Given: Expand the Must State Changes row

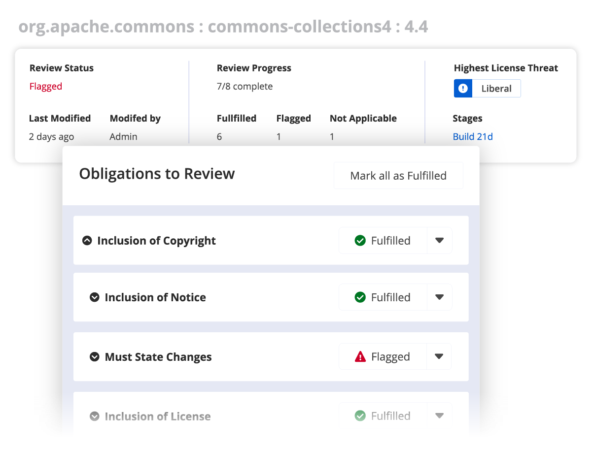Looking at the screenshot, I should point(95,357).
